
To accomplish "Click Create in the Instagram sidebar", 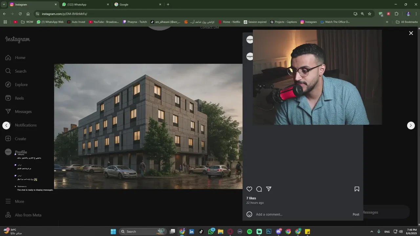I will point(16,139).
